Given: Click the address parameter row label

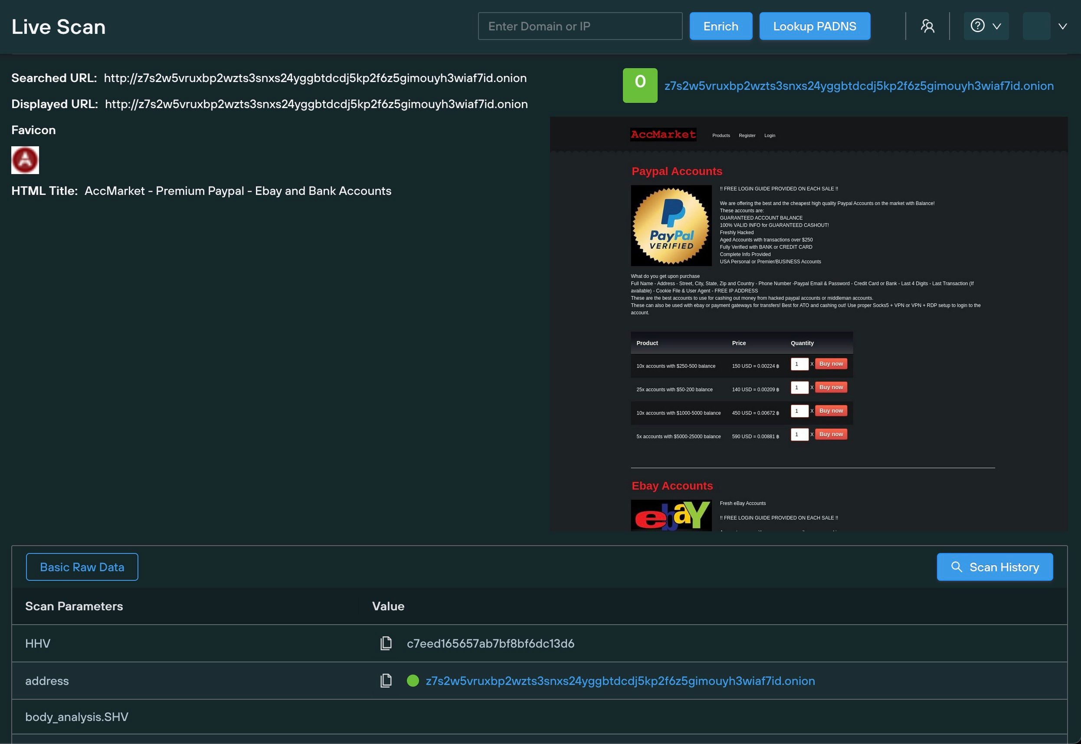Looking at the screenshot, I should click(x=47, y=681).
